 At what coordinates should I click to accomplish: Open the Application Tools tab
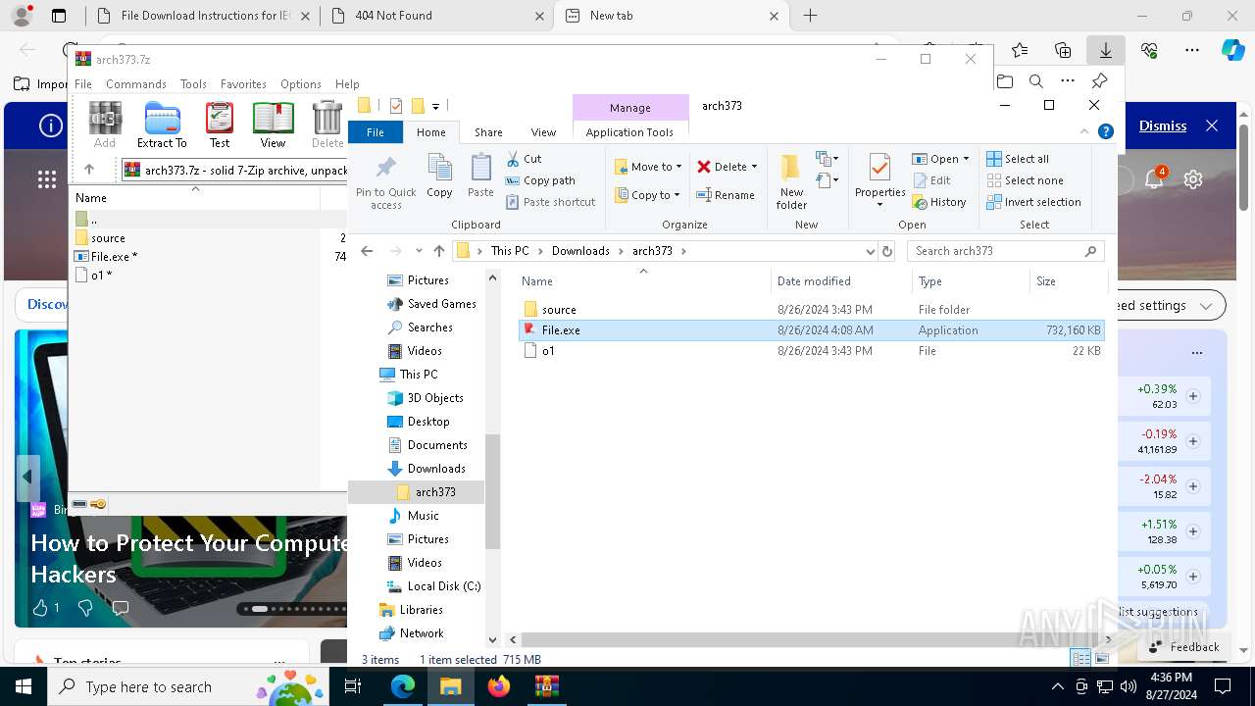629,132
